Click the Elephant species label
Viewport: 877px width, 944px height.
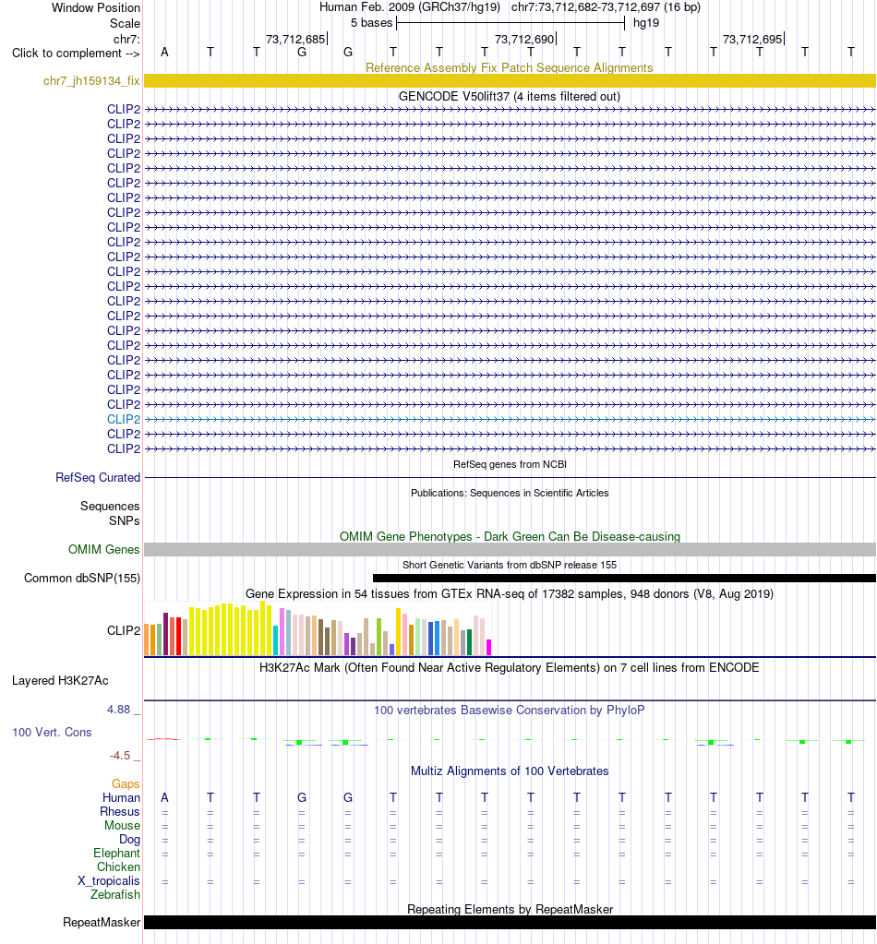[117, 853]
